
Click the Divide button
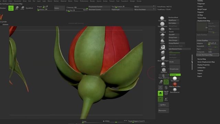point(175,62)
